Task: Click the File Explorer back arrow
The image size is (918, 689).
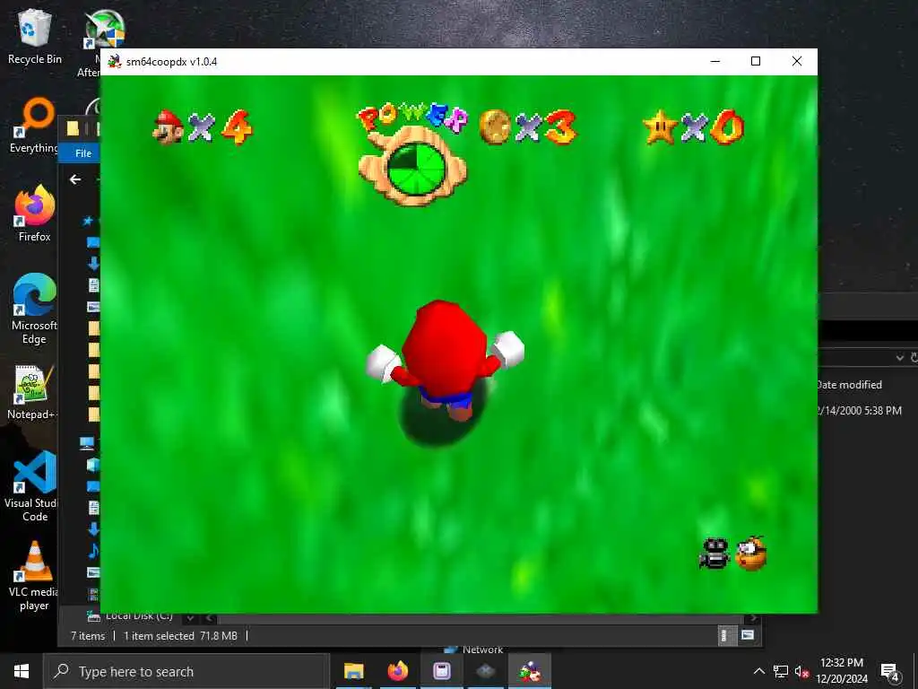Action: click(75, 179)
